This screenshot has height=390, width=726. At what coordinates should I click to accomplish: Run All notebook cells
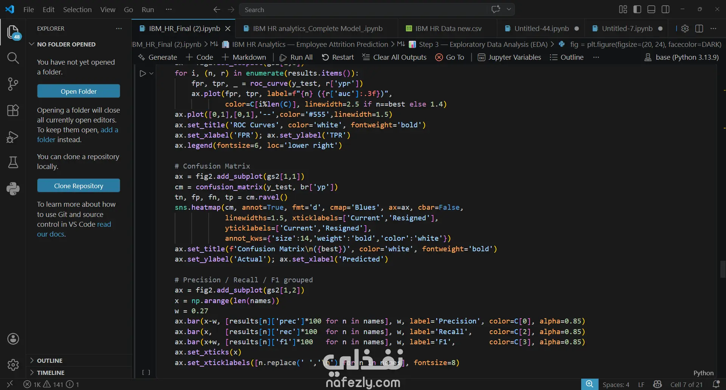tap(296, 57)
